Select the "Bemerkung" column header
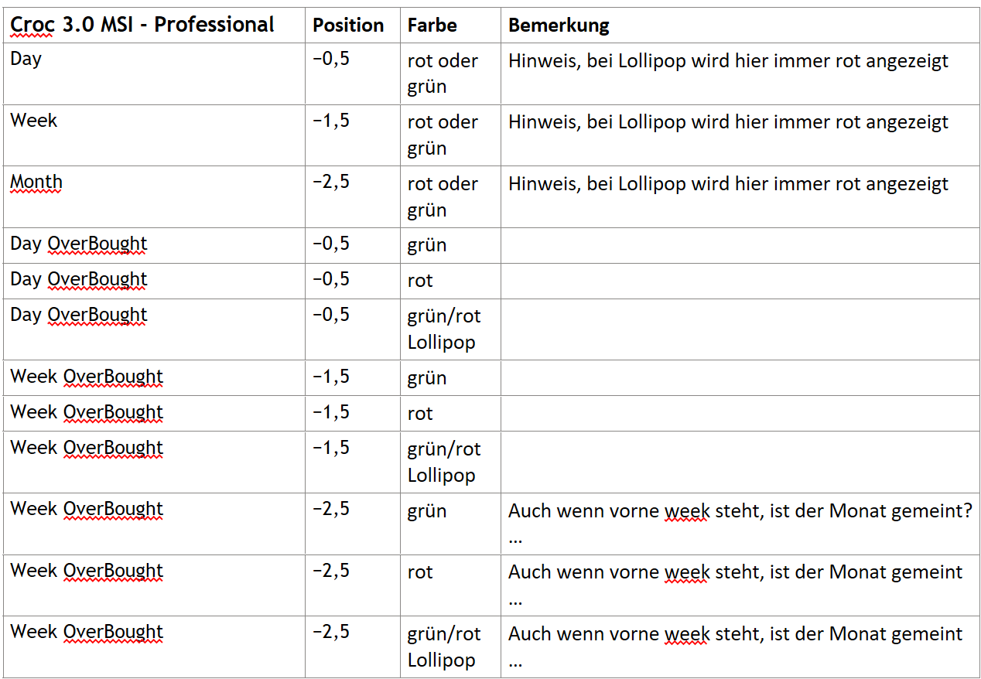 [x=559, y=26]
